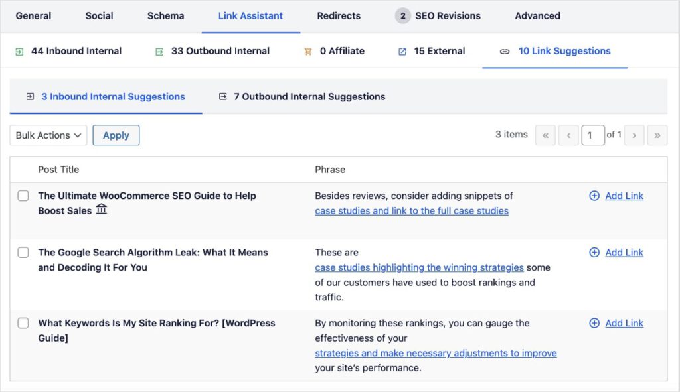
Task: Click the bank icon after Boost Sales title
Action: [x=101, y=208]
